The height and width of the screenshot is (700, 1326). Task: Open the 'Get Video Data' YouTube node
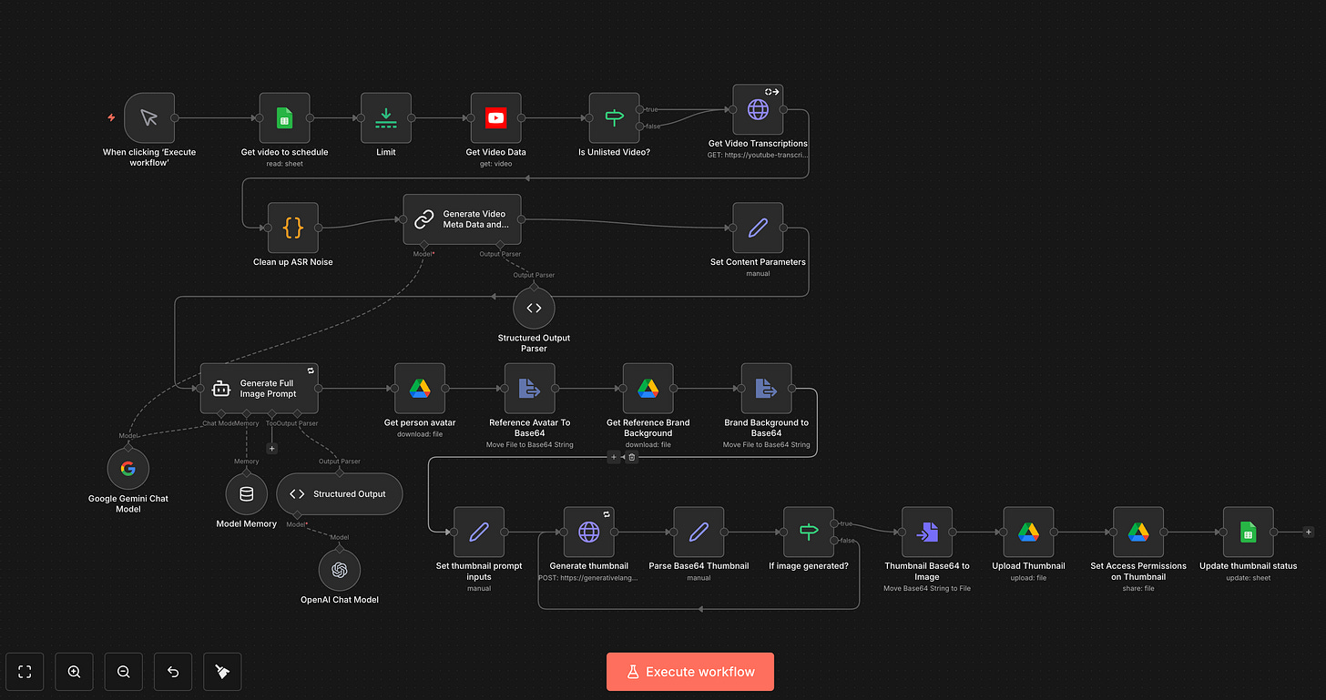click(495, 117)
